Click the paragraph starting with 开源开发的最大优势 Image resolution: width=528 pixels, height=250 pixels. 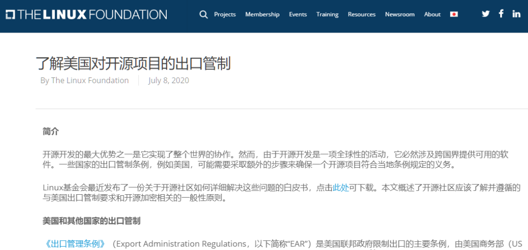pos(275,160)
